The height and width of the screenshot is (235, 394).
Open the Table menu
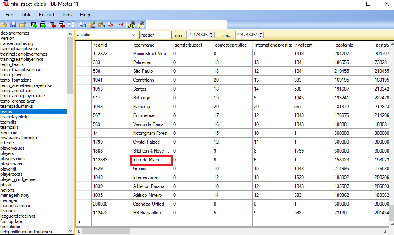pyautogui.click(x=26, y=15)
